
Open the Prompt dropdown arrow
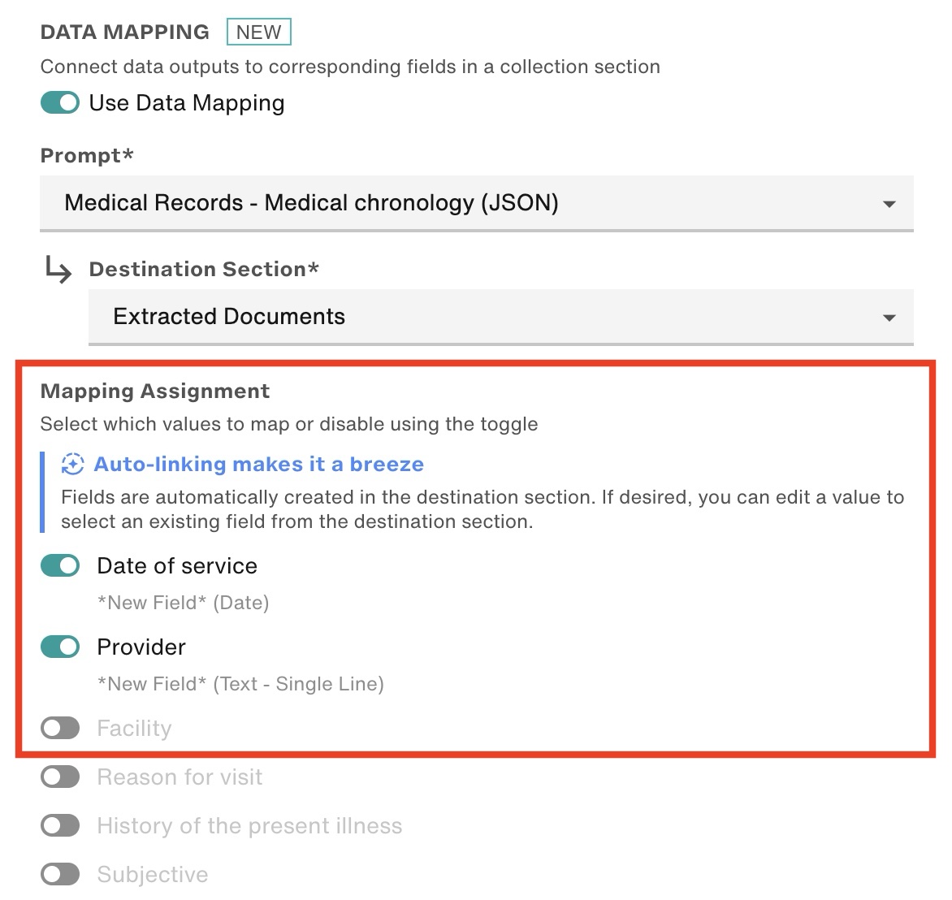pyautogui.click(x=889, y=204)
